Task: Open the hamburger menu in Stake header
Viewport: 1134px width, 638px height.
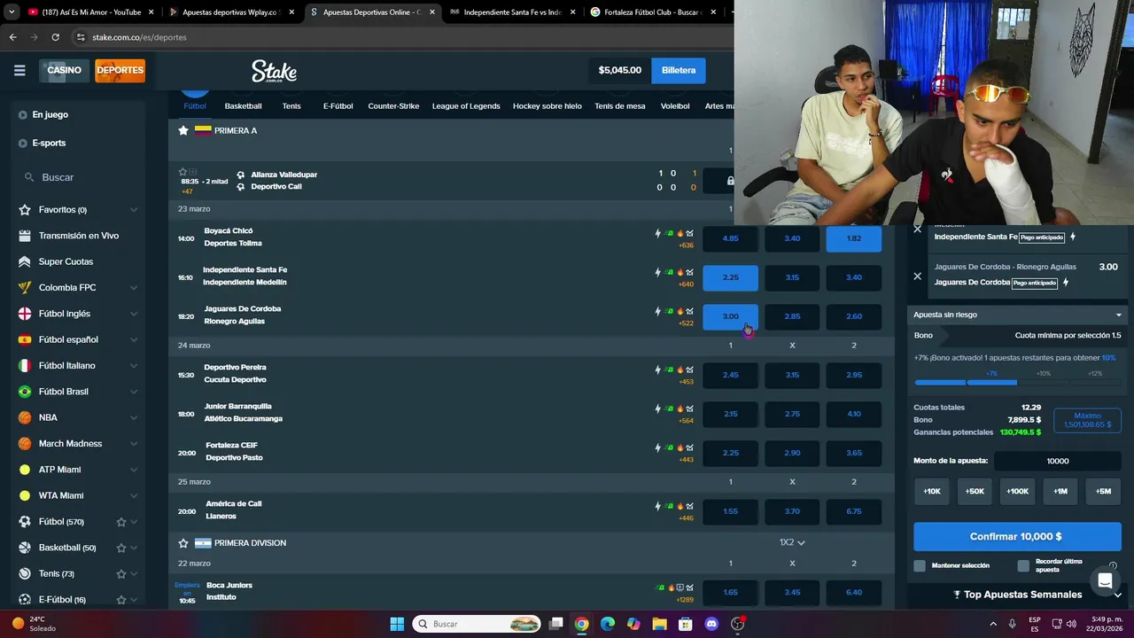Action: [x=19, y=70]
